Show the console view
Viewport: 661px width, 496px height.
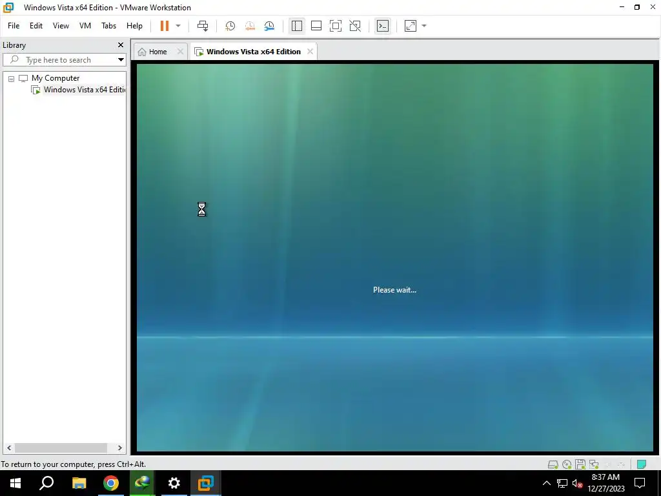click(383, 26)
